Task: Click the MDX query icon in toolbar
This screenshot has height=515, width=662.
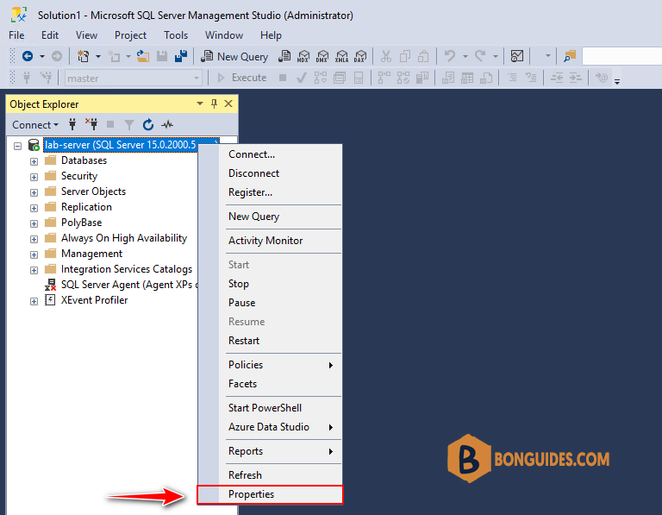Action: coord(303,56)
